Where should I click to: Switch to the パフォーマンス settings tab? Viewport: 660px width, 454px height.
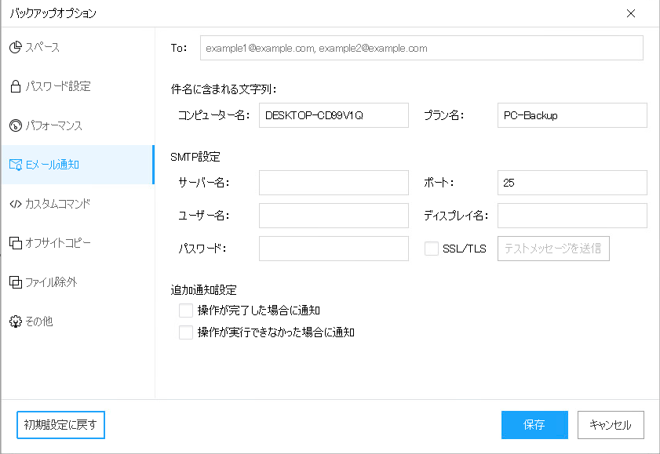[78, 125]
